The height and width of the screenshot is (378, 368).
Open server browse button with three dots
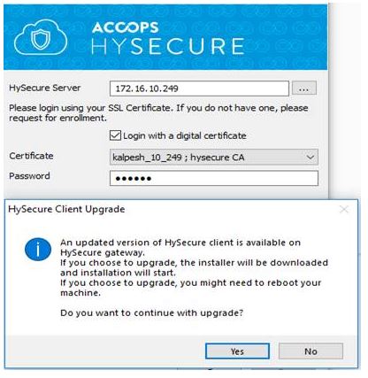click(x=304, y=89)
